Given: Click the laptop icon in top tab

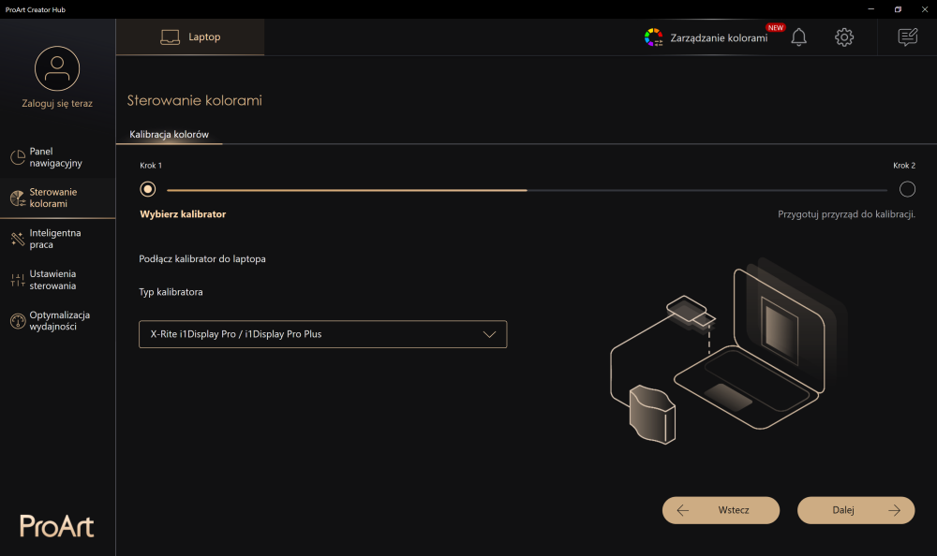Looking at the screenshot, I should (171, 37).
